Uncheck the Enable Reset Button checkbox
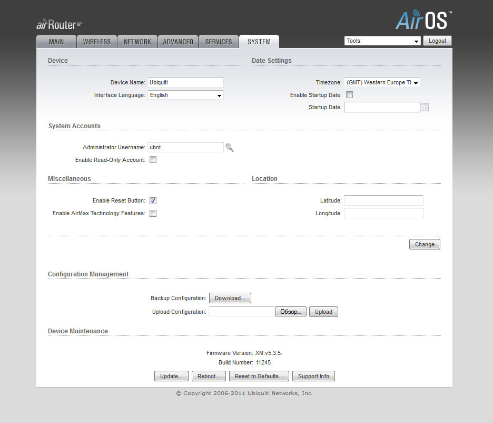 point(153,201)
